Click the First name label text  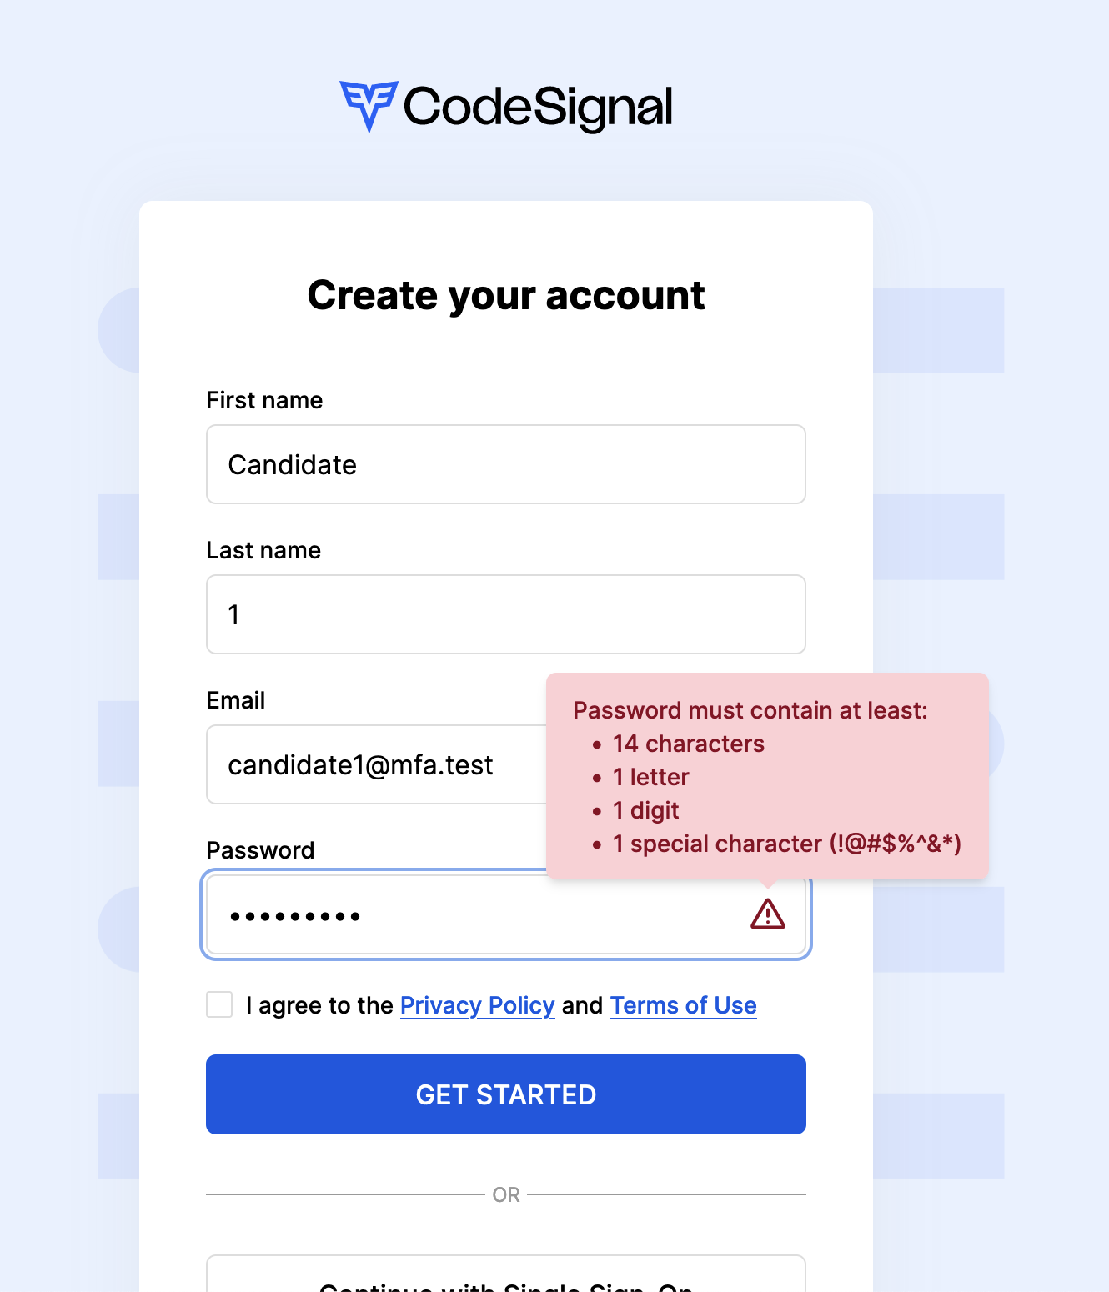point(263,400)
